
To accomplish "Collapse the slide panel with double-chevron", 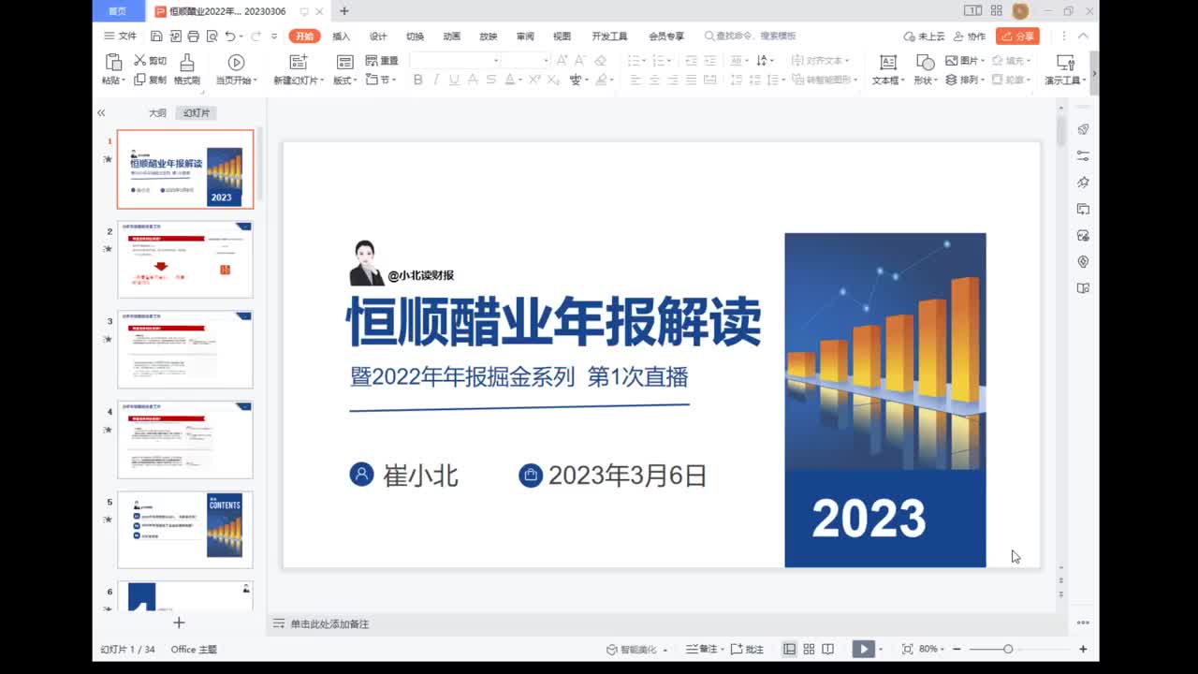I will (101, 112).
